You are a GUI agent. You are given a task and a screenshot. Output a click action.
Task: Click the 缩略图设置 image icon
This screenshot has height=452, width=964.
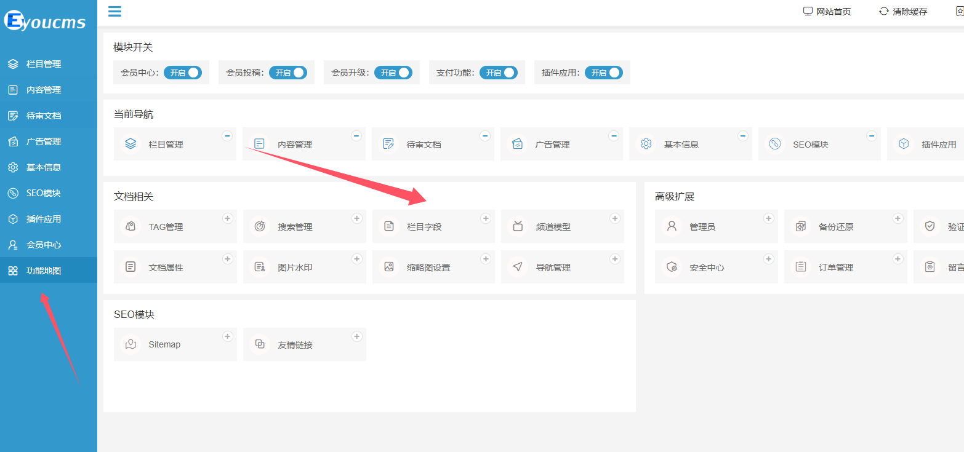point(388,267)
